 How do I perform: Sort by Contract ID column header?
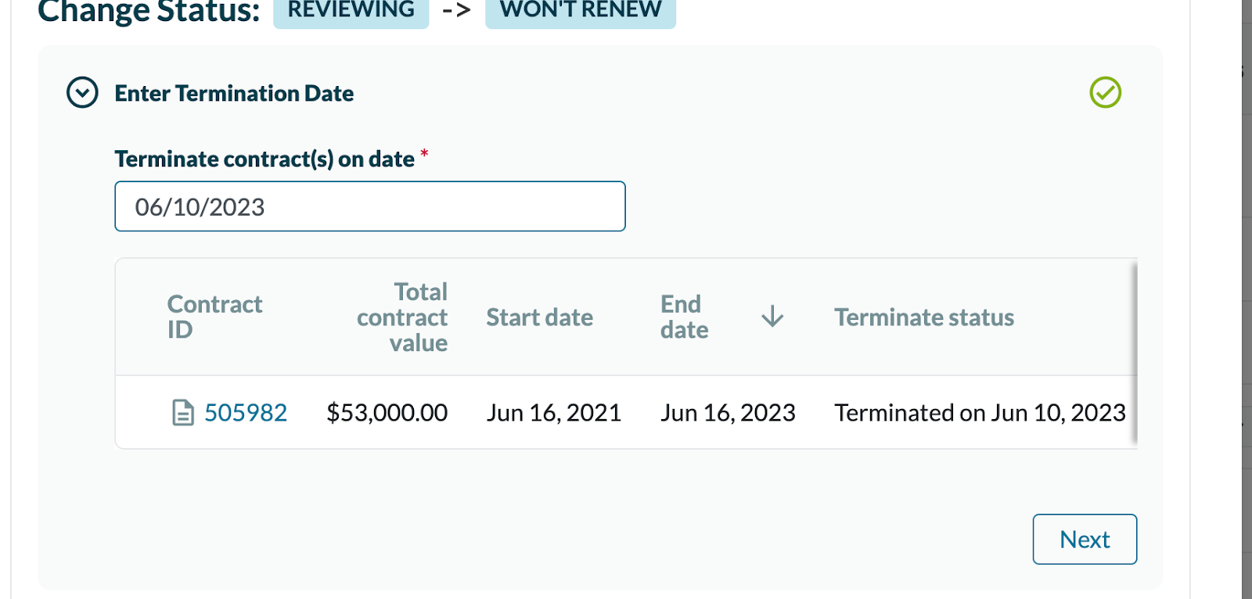(214, 317)
